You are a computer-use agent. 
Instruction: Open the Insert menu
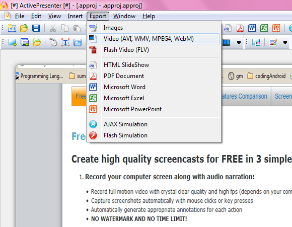point(75,16)
